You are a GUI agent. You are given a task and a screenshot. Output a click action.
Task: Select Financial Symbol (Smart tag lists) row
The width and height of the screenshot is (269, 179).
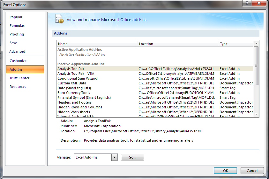[x=155, y=97]
